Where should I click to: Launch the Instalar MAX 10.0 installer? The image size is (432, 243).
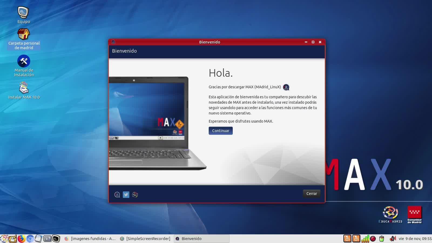tap(24, 90)
